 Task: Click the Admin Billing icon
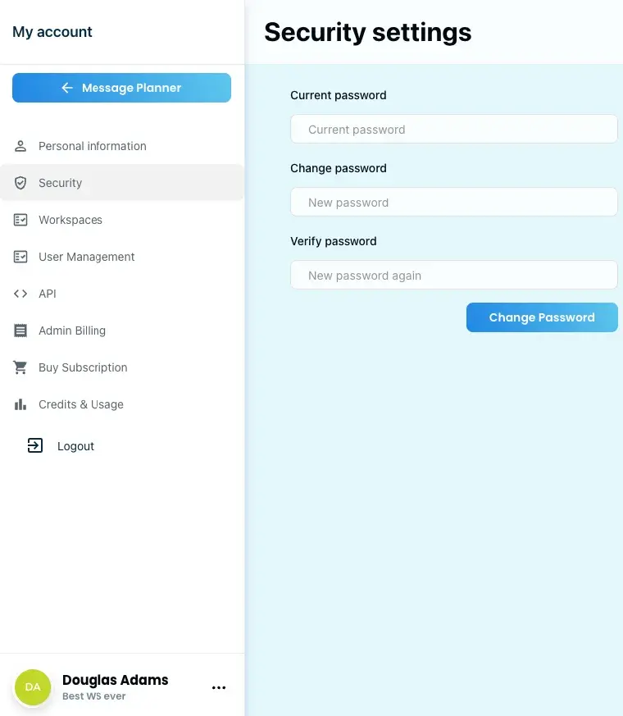pos(20,330)
